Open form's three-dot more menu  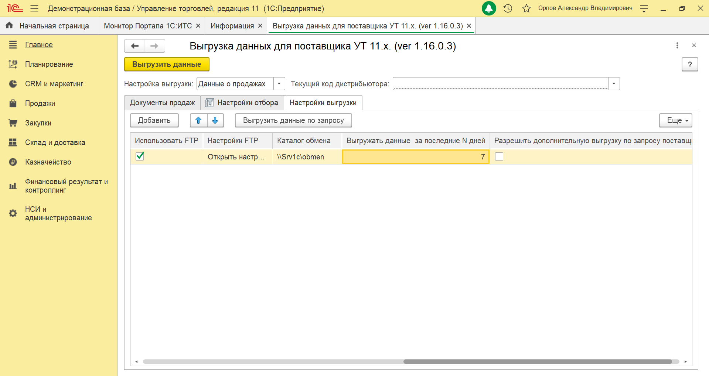point(677,45)
